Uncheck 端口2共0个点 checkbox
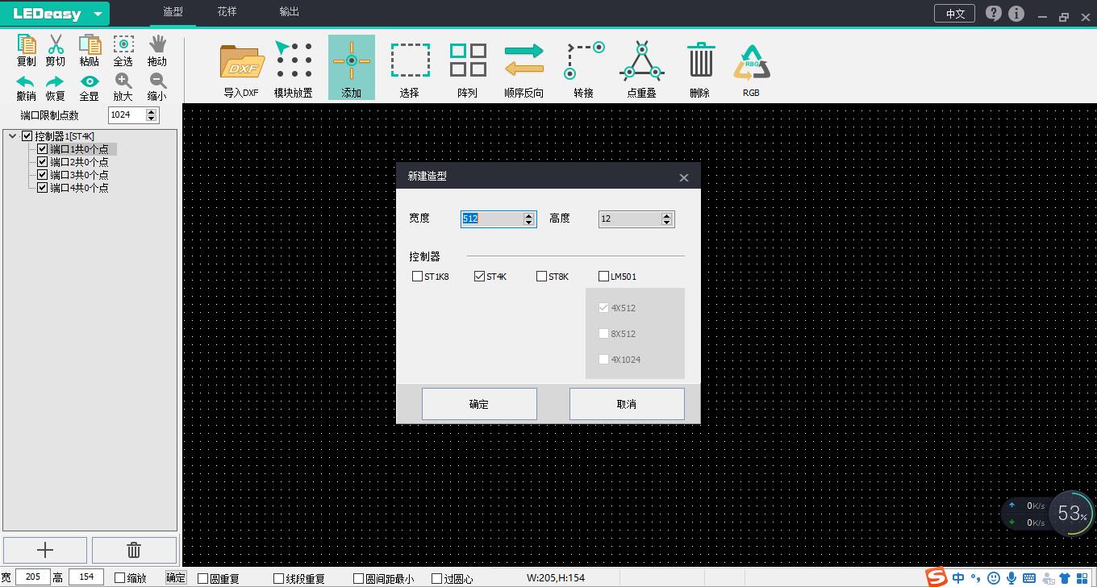1097x587 pixels. [43, 162]
